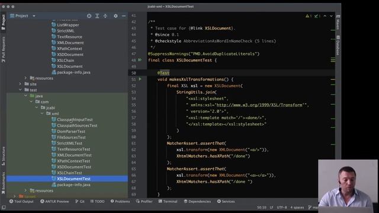Select the highlighted XSLDocumentTest row
Viewport: 379px width, 213px height.
[67, 179]
